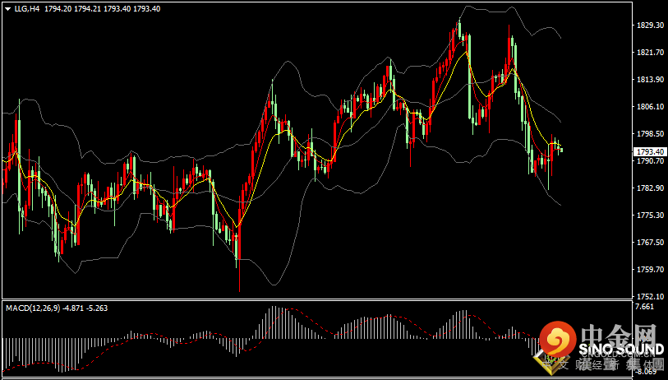
Task: Click the OHLC values 1794.20 1794.21 1793.40 1793.40
Action: pyautogui.click(x=102, y=8)
